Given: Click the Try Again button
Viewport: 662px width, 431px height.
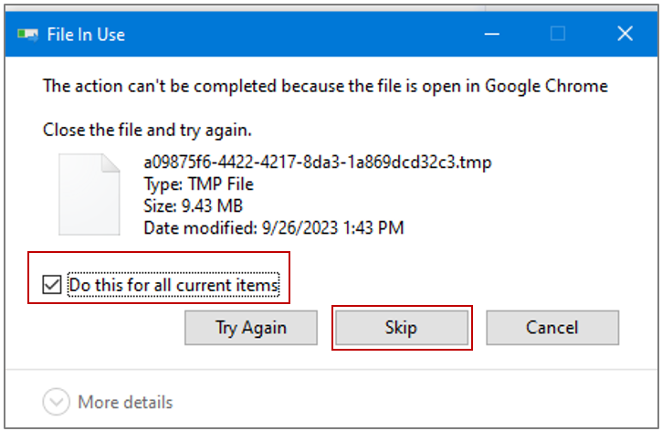Looking at the screenshot, I should click(251, 328).
